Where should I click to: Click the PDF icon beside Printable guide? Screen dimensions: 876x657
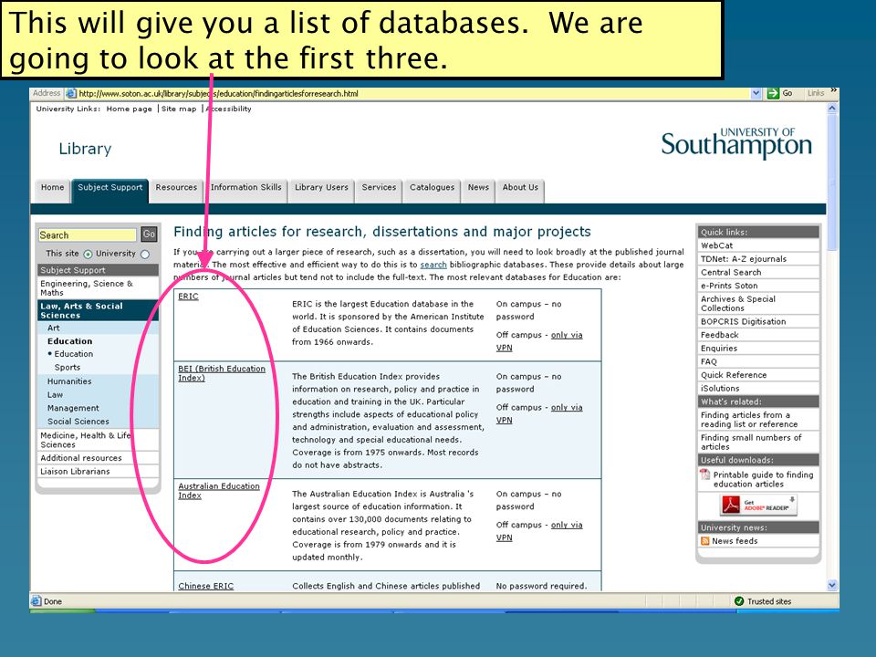coord(705,474)
